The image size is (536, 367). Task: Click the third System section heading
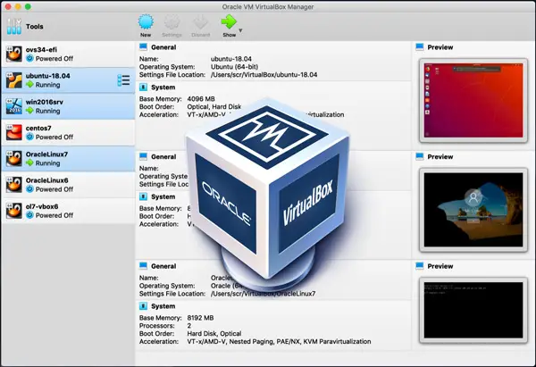(x=163, y=306)
